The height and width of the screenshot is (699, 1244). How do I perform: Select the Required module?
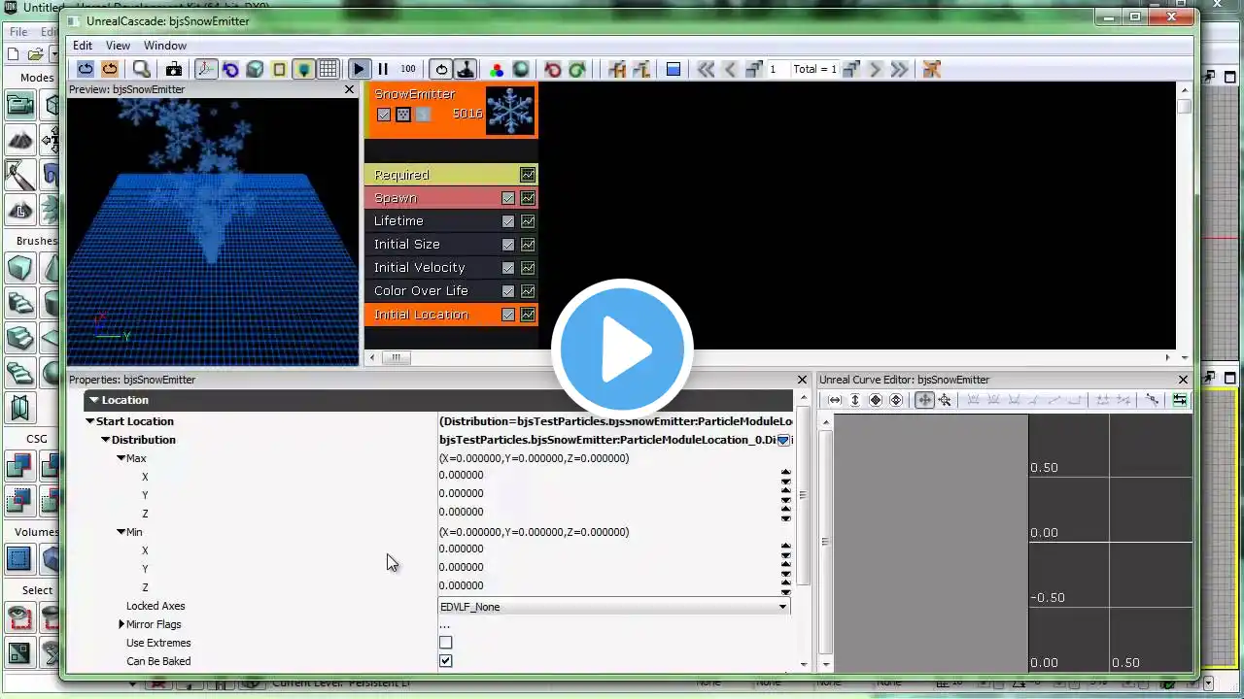451,175
